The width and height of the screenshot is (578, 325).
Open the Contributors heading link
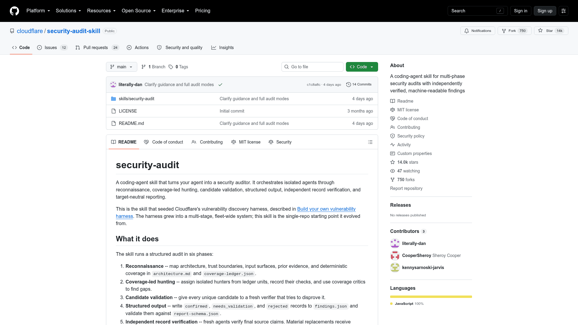(408, 231)
